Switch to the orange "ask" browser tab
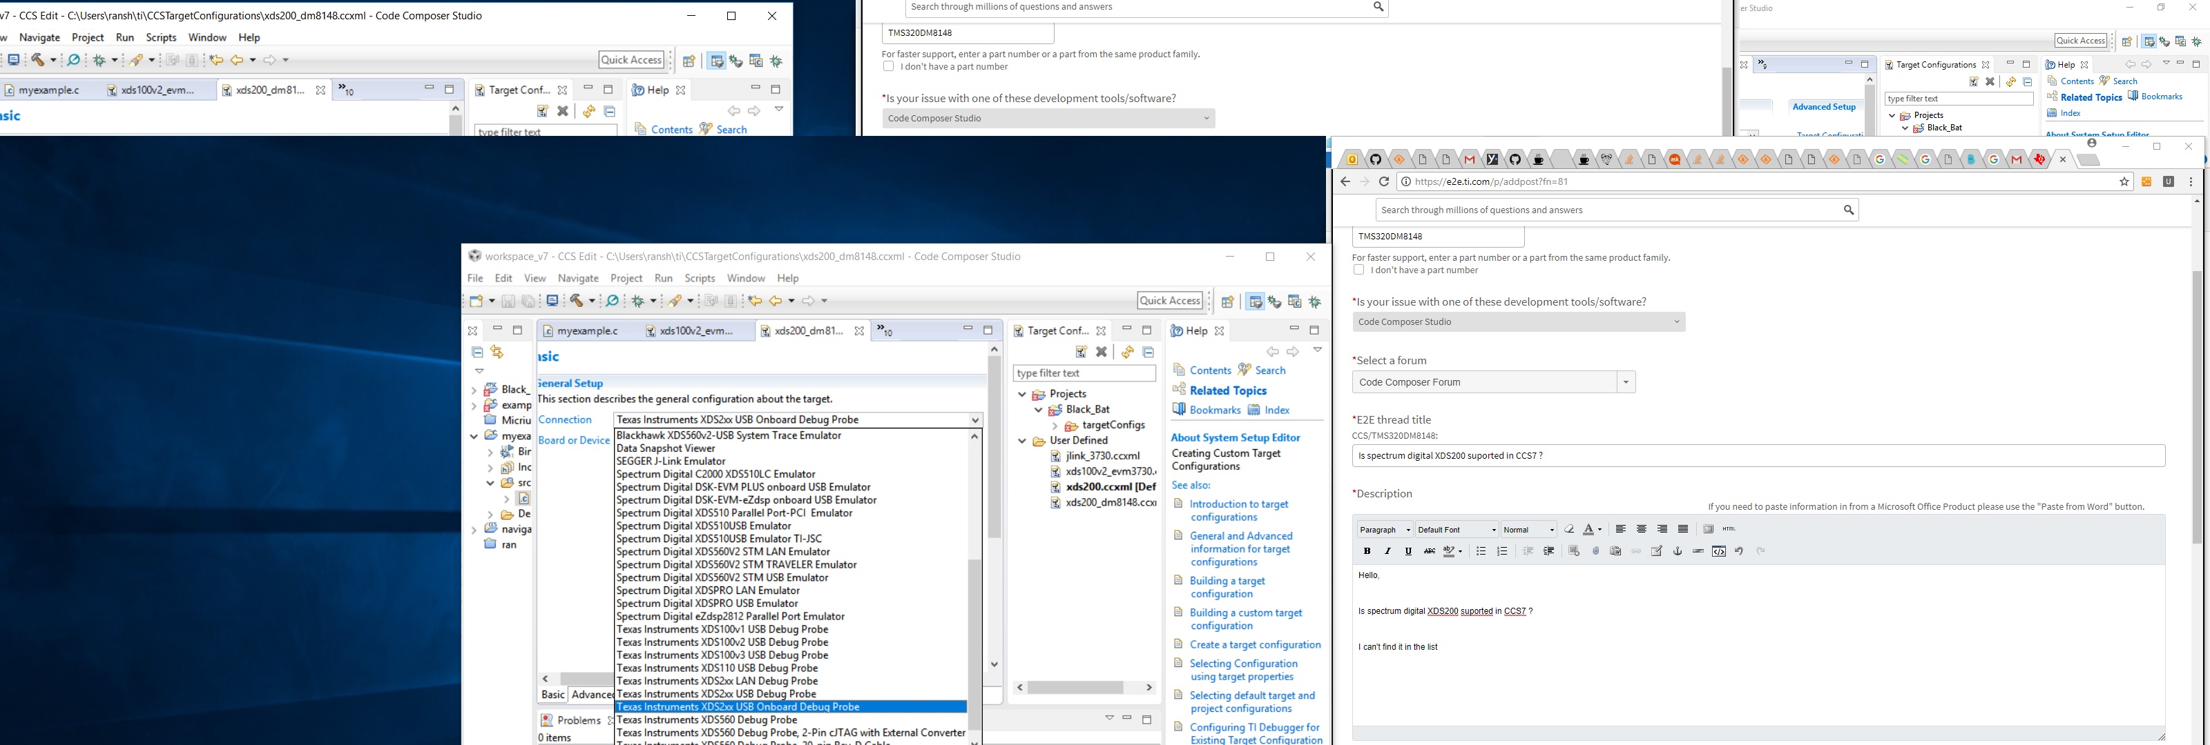The image size is (2210, 745). [1675, 159]
